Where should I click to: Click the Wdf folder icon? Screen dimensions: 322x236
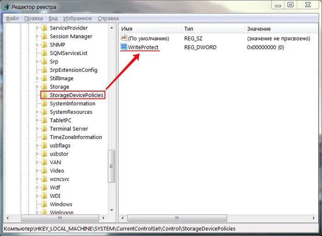point(44,188)
